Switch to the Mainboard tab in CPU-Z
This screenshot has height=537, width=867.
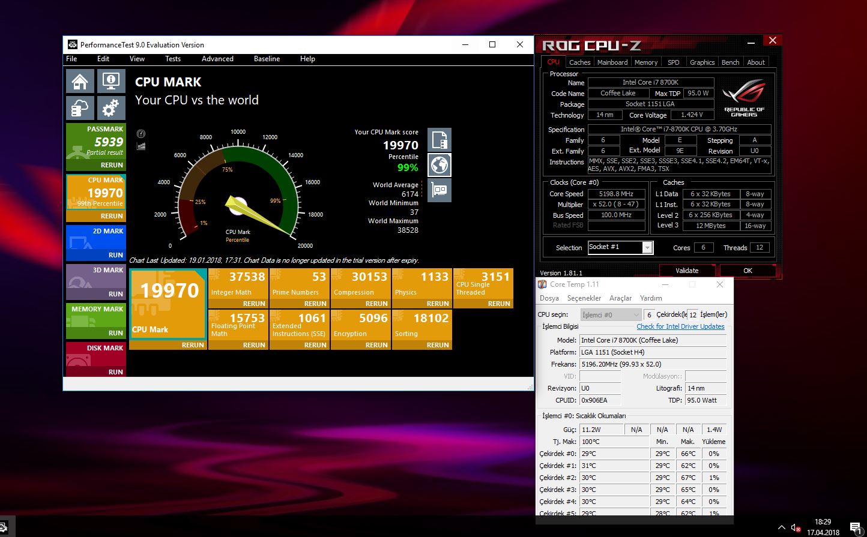click(x=612, y=62)
